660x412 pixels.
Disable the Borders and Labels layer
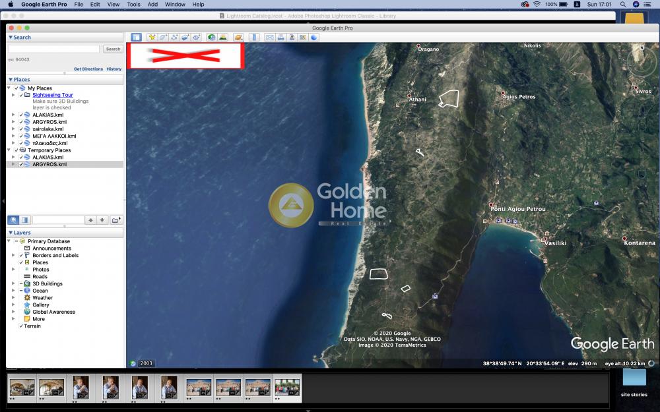pos(20,256)
